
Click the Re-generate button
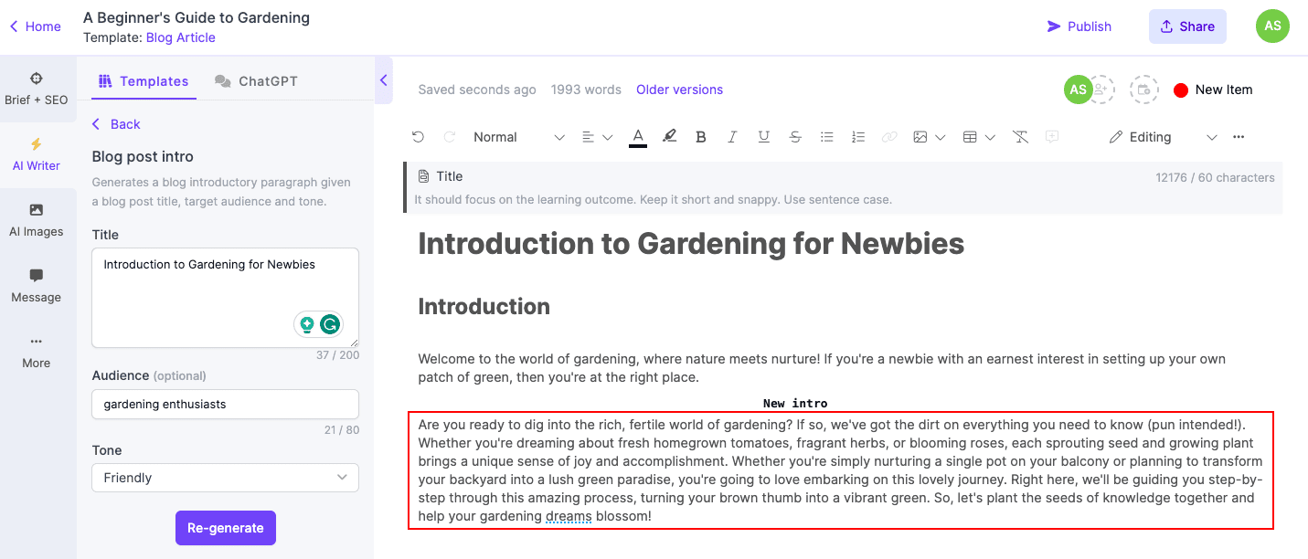[226, 528]
